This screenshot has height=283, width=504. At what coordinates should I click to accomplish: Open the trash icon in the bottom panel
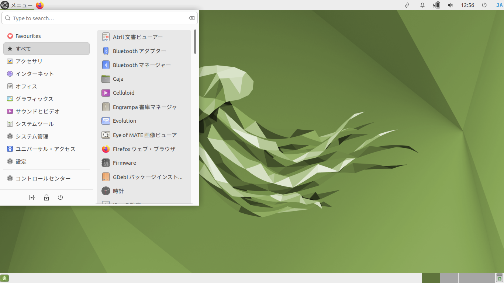500,278
